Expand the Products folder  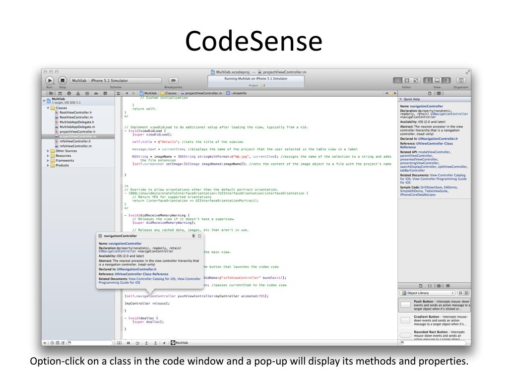(48, 165)
